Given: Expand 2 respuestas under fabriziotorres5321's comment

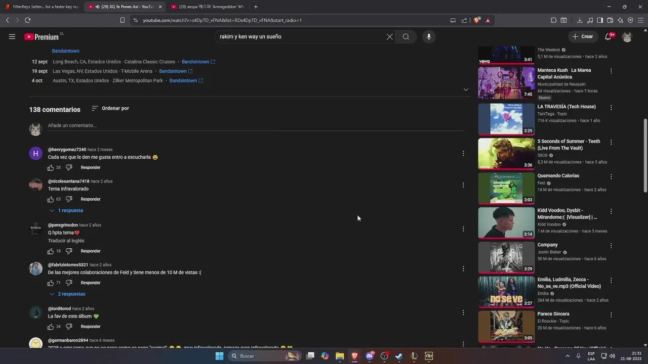Looking at the screenshot, I should tap(67, 294).
